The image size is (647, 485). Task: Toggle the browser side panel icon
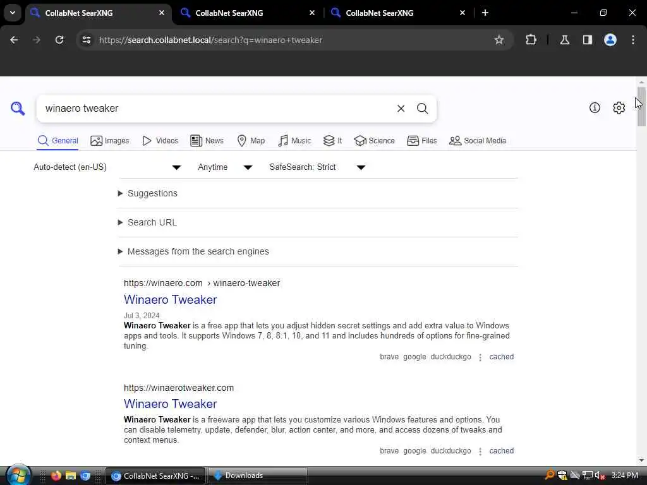587,40
